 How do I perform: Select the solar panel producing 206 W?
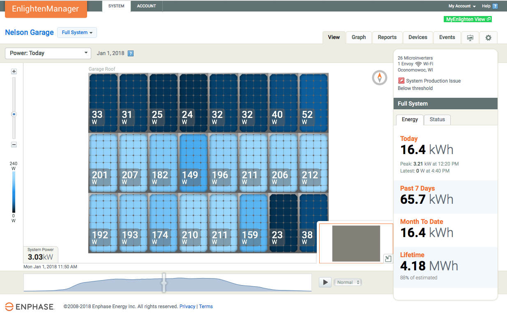tap(283, 163)
